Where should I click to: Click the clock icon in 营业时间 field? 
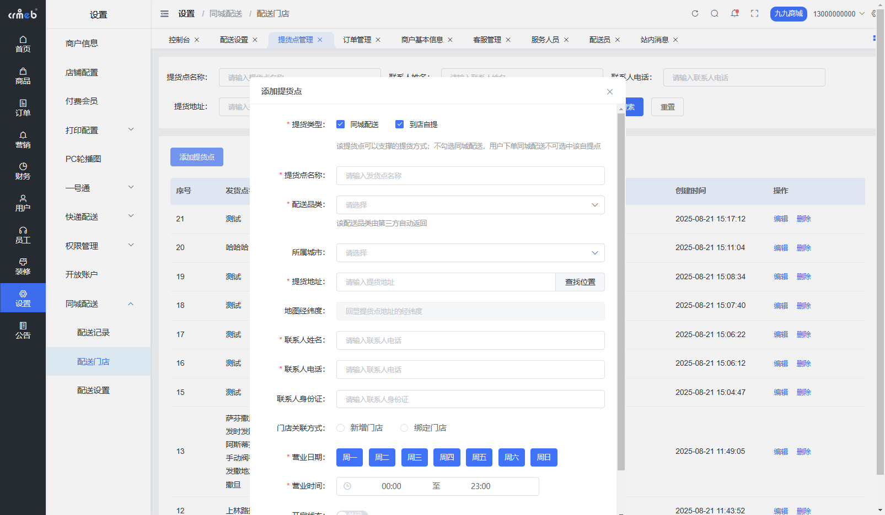347,486
